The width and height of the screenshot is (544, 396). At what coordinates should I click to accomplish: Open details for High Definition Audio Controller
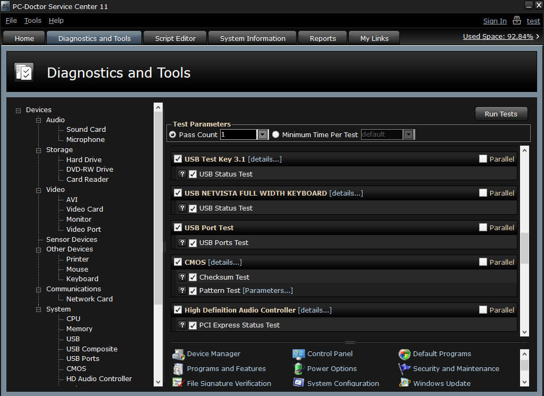tap(315, 310)
